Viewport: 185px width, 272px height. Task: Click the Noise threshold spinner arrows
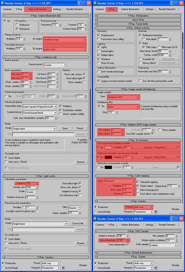tap(128, 240)
